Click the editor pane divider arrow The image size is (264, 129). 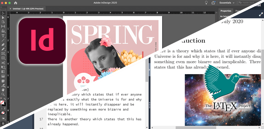point(149,70)
